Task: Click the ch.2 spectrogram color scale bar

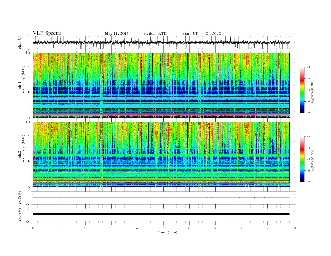Action: [303, 159]
